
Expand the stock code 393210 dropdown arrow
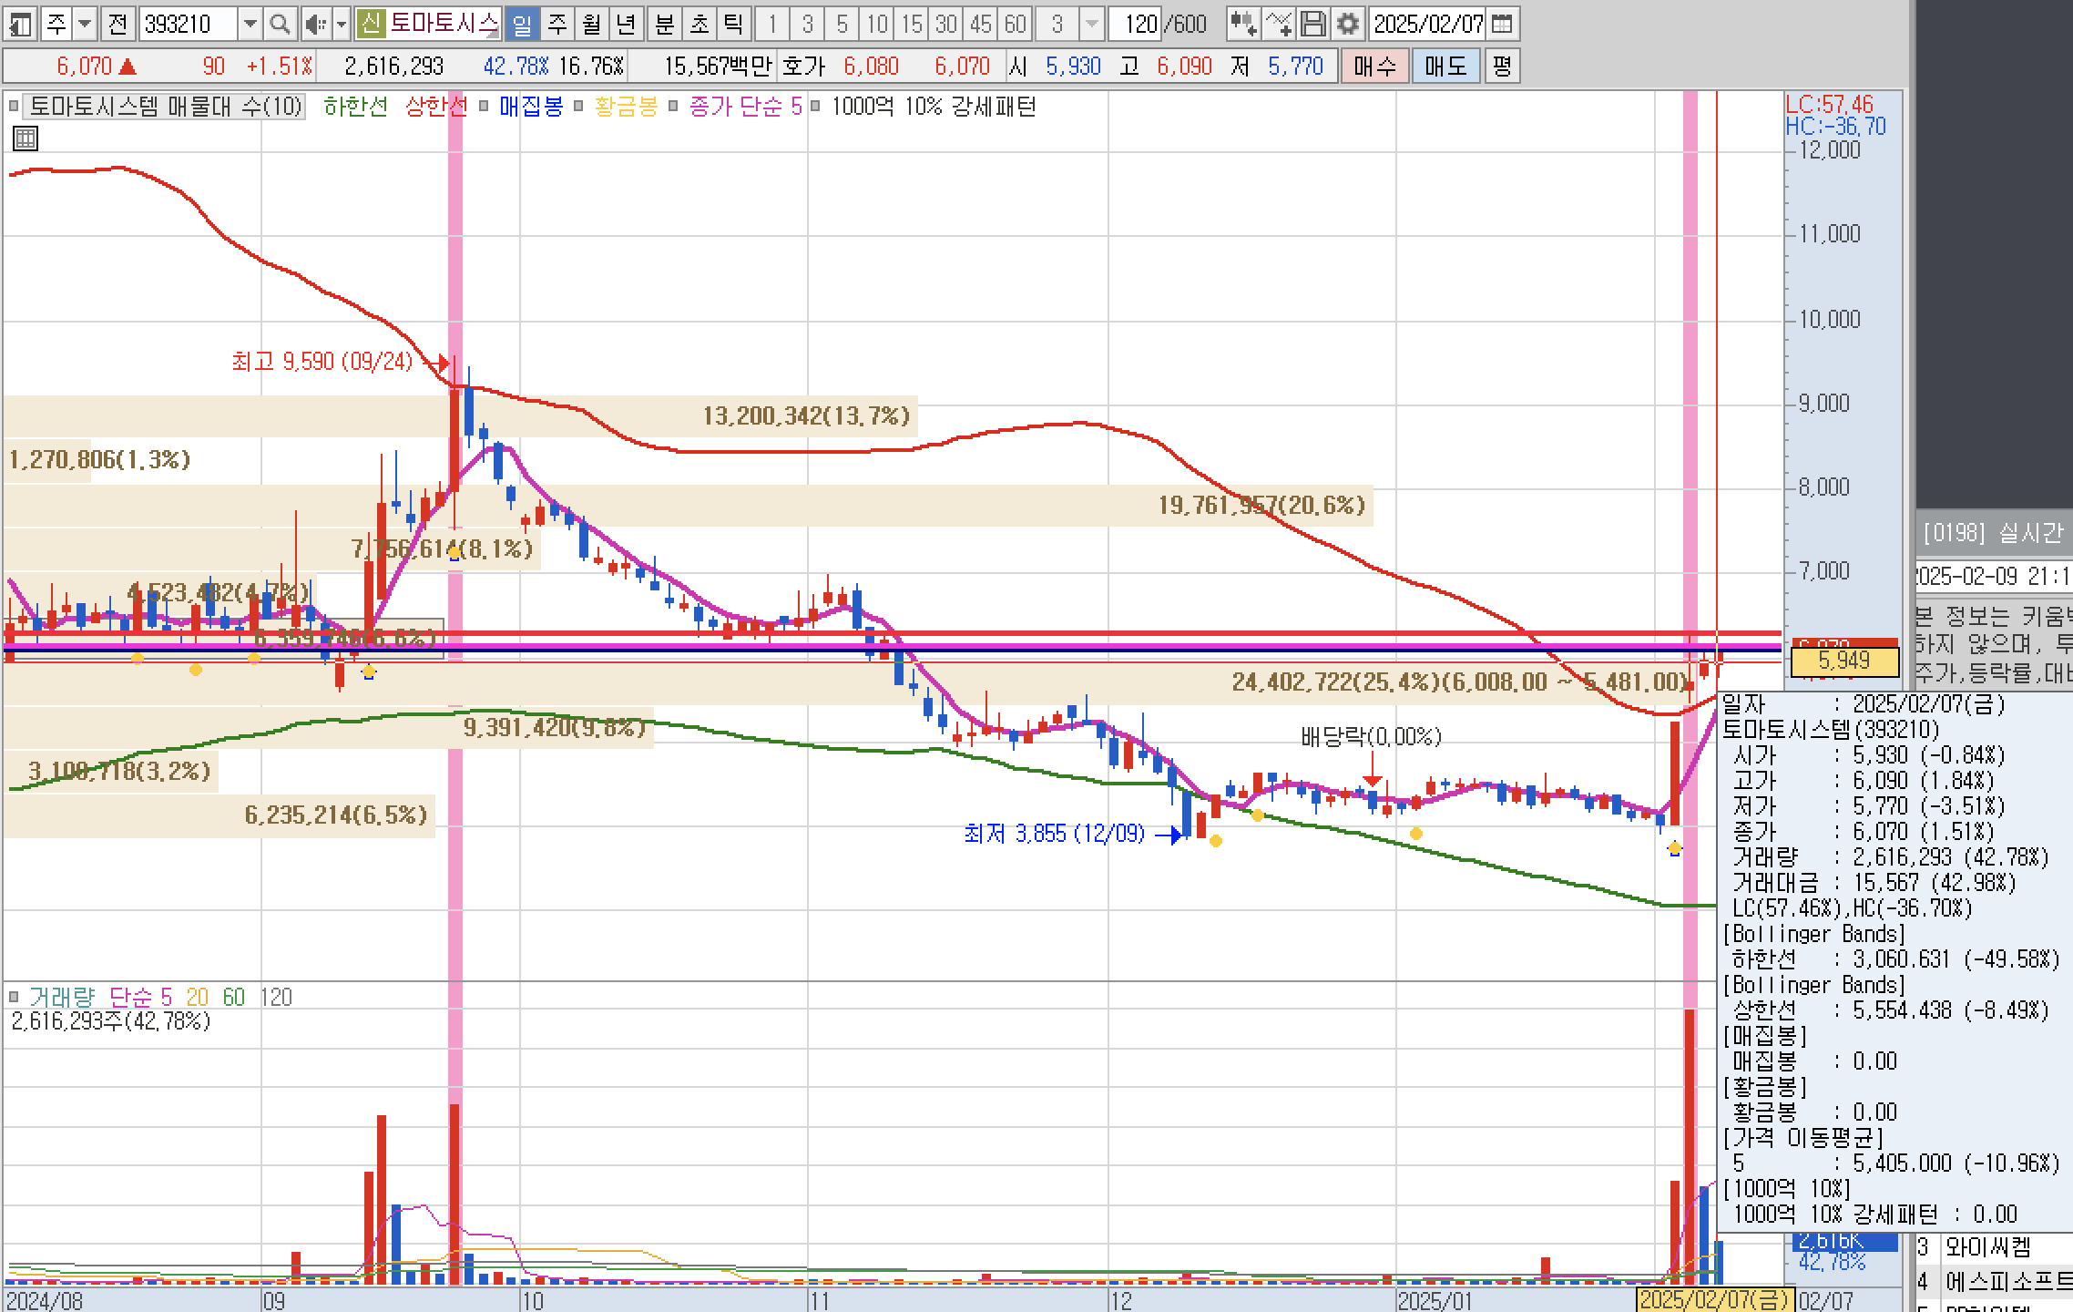[250, 24]
